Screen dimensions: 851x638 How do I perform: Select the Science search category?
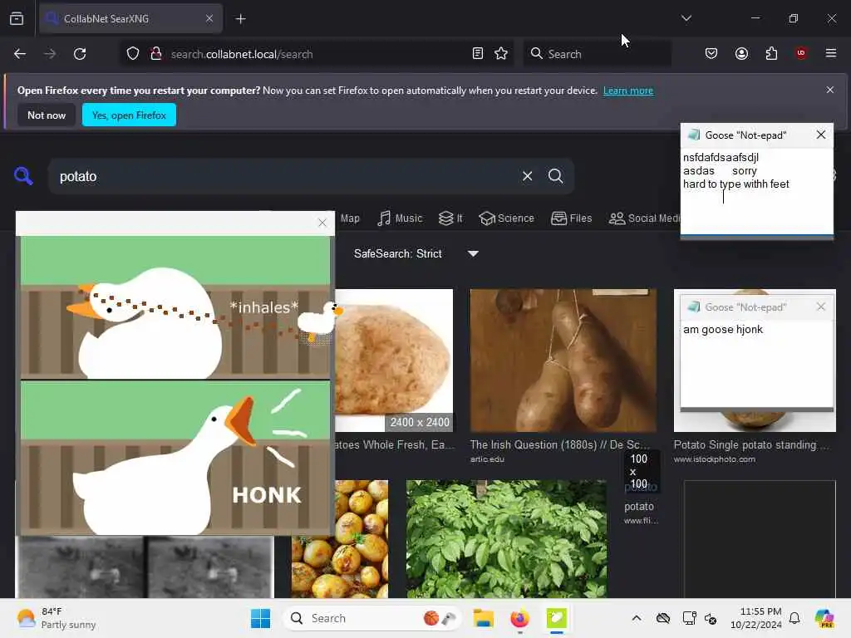pos(506,218)
